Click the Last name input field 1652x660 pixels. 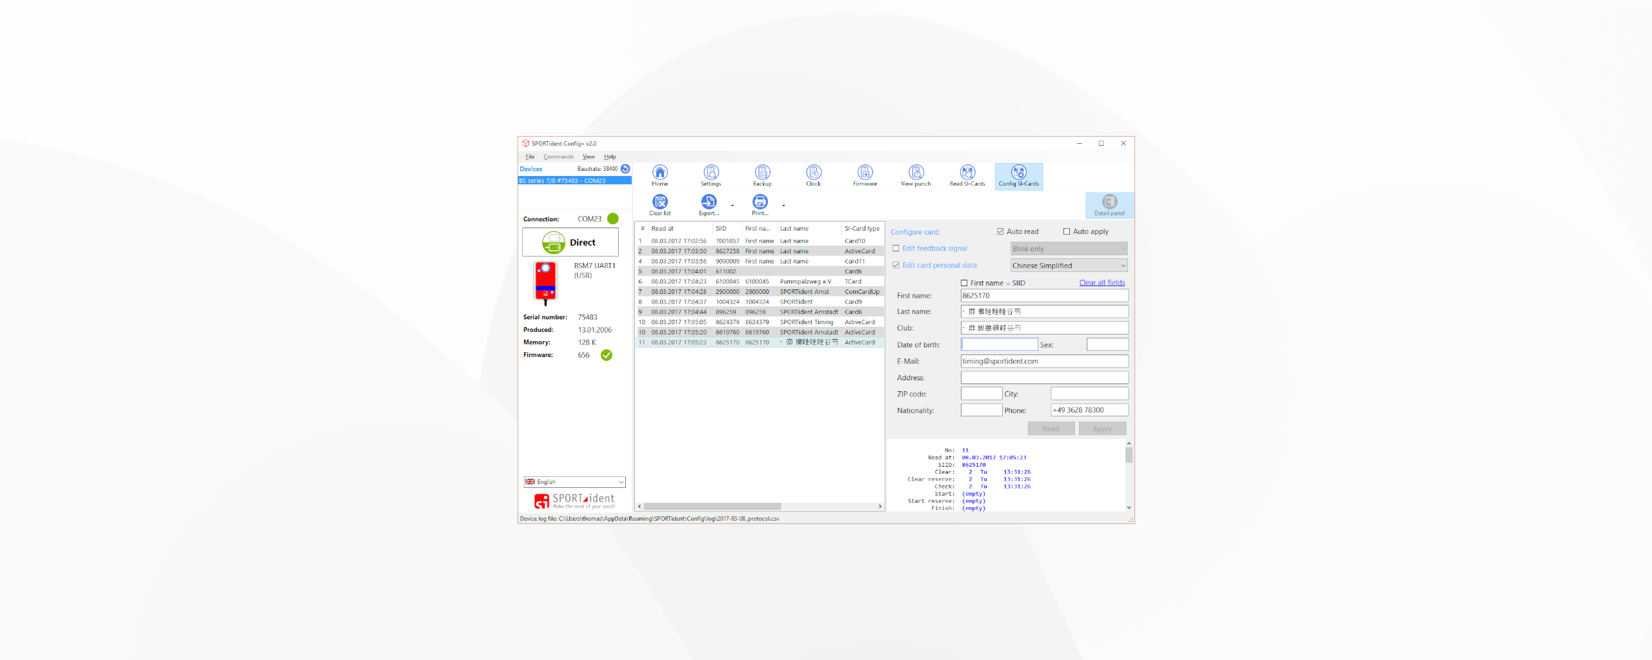pos(1044,311)
